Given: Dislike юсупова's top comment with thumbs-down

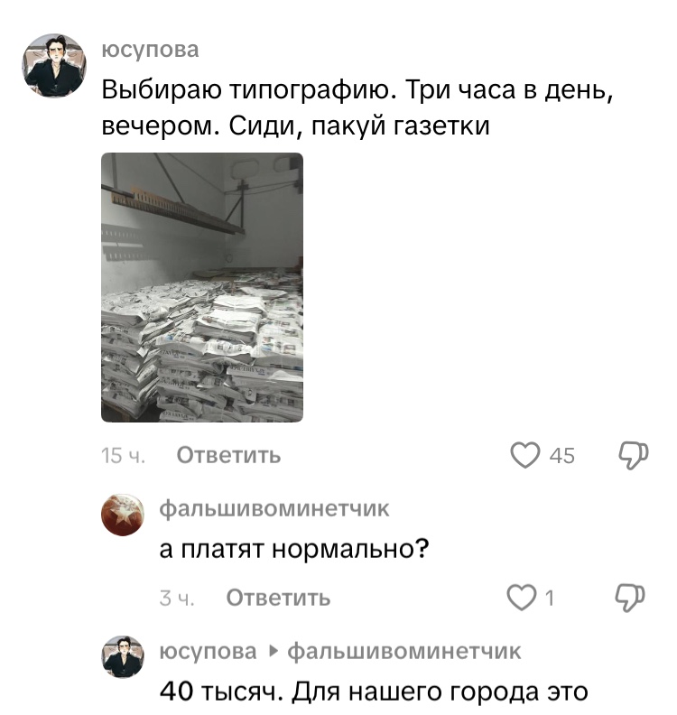Looking at the screenshot, I should 634,455.
